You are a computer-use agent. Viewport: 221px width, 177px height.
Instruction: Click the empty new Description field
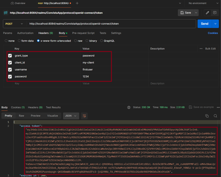pos(183,83)
